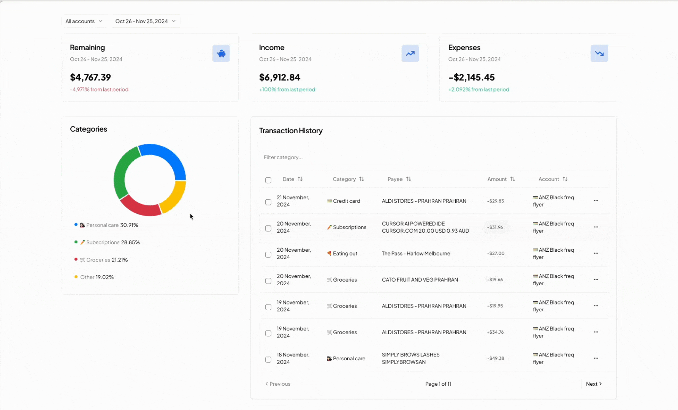678x410 pixels.
Task: Click the -$27.00 amount badge
Action: [496, 254]
